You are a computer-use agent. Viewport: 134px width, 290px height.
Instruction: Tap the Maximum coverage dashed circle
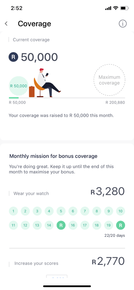point(109,80)
